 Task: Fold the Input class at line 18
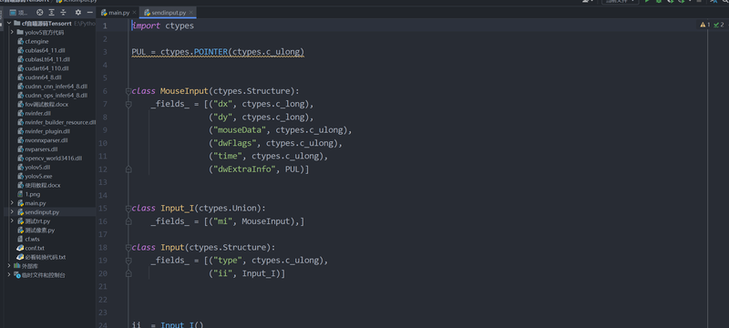point(128,247)
